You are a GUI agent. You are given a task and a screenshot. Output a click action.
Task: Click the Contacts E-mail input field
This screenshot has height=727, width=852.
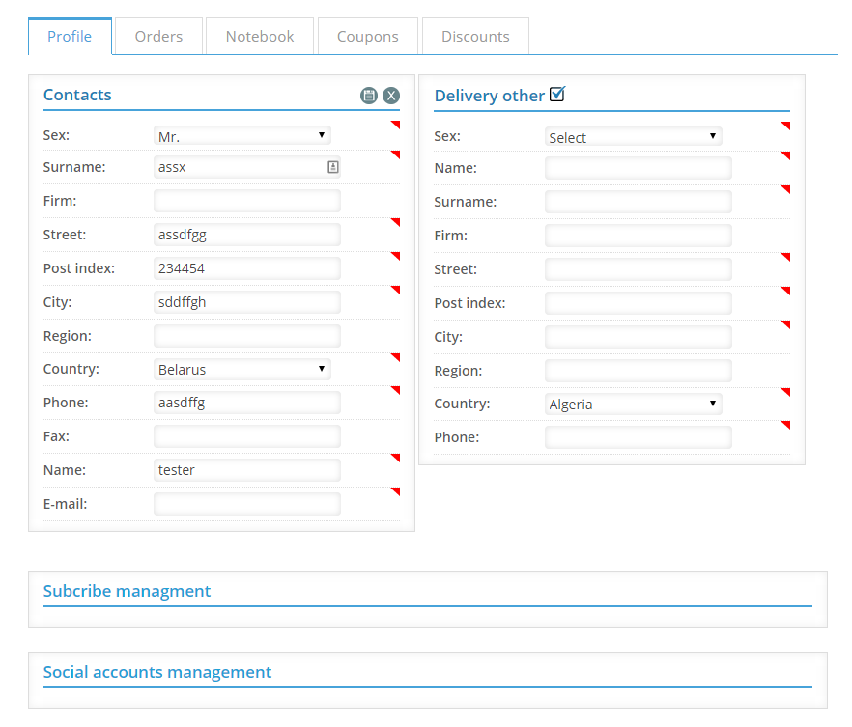(x=247, y=504)
